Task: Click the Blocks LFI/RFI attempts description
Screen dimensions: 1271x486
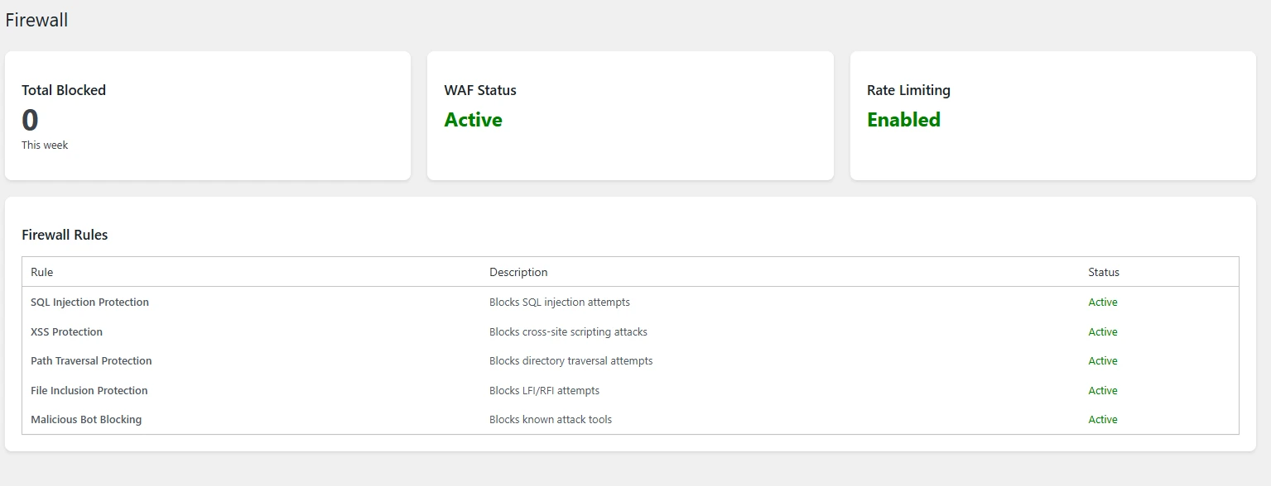Action: coord(542,390)
